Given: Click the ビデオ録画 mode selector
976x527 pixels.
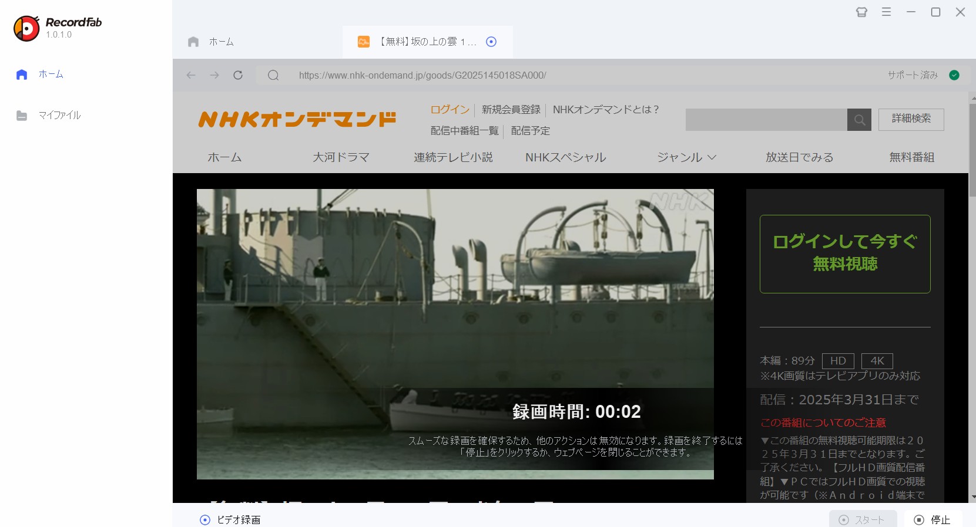Looking at the screenshot, I should pyautogui.click(x=230, y=520).
